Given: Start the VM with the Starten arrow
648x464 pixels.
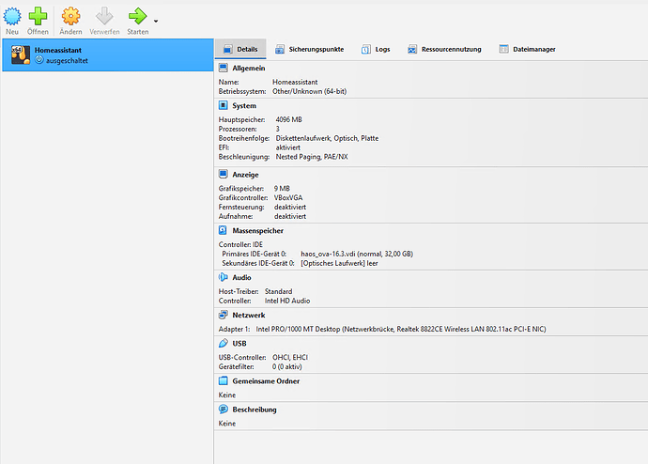Looking at the screenshot, I should [138, 17].
